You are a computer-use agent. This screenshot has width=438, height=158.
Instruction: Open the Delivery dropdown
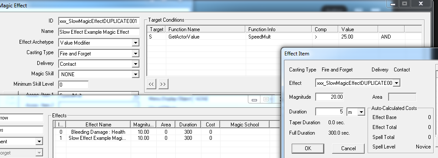coord(135,64)
